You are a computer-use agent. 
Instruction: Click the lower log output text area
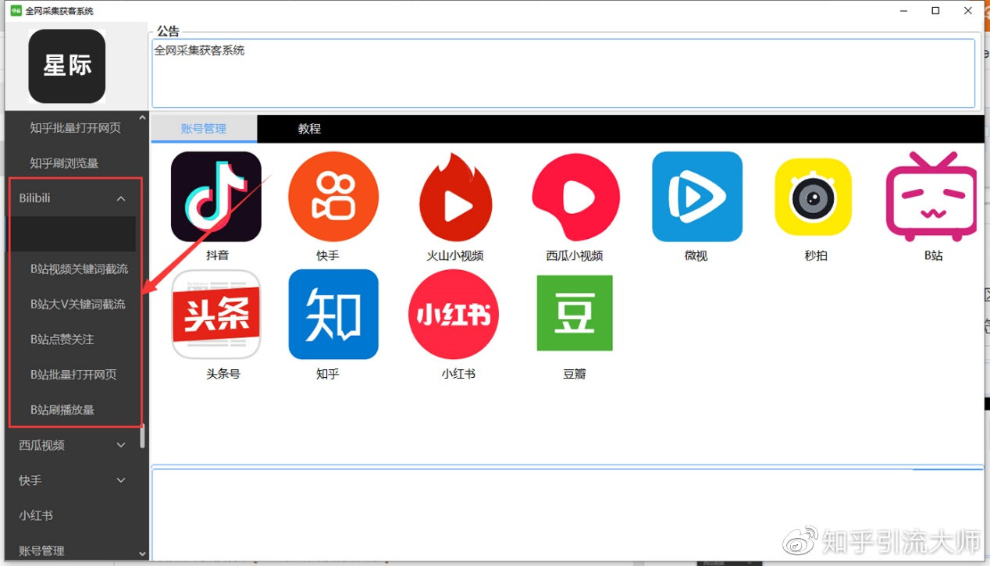point(567,514)
